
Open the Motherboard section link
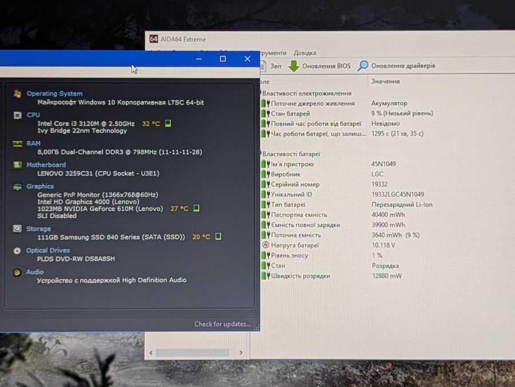[46, 165]
